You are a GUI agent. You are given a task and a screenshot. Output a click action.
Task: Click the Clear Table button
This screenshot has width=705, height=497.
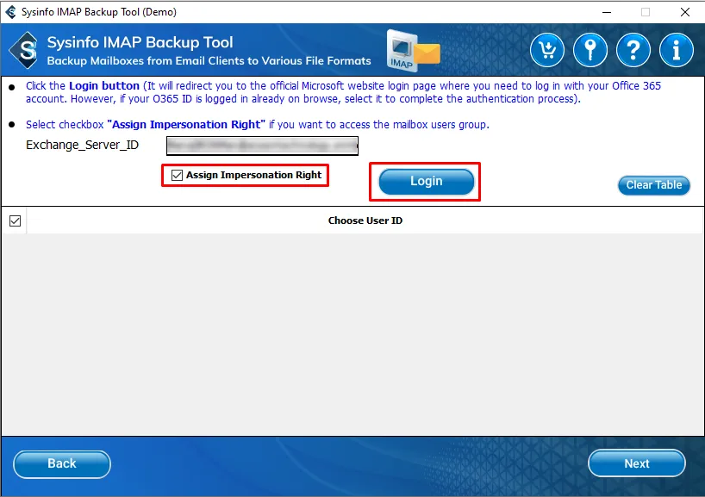(x=654, y=185)
